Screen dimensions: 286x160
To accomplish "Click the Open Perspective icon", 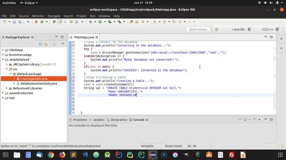I will 216,29.
